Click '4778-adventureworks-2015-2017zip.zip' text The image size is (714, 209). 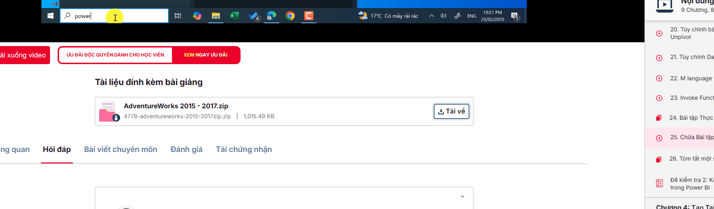click(177, 116)
